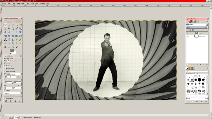
Task: Open the Colors menu
Action: (x=28, y=3)
